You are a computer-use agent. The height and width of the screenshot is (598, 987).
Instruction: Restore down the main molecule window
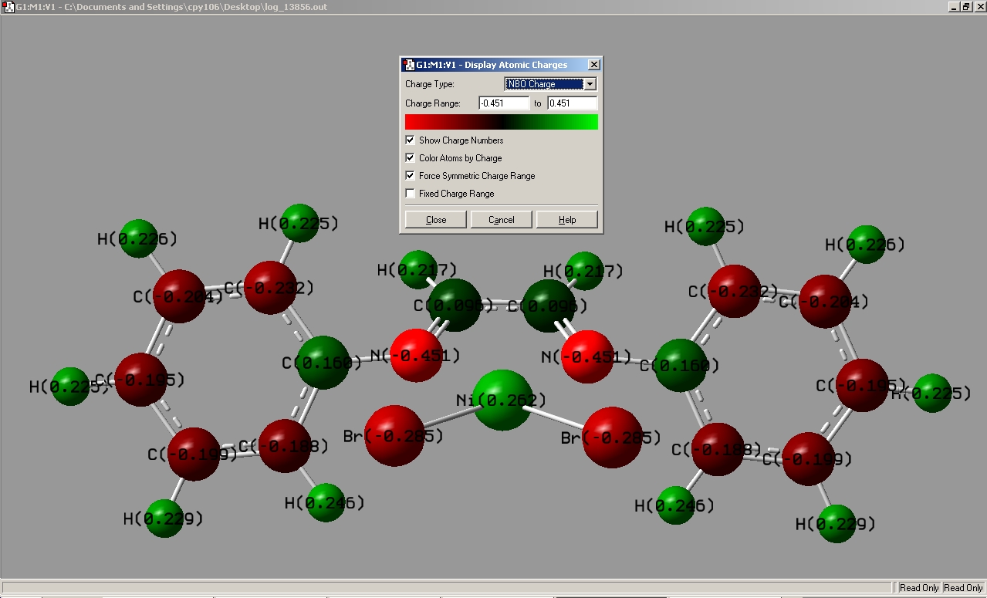coord(965,6)
